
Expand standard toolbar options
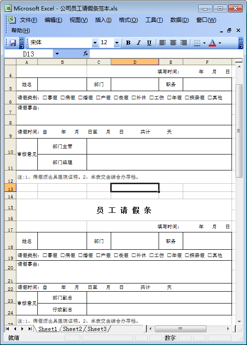pyautogui.click(x=21, y=43)
